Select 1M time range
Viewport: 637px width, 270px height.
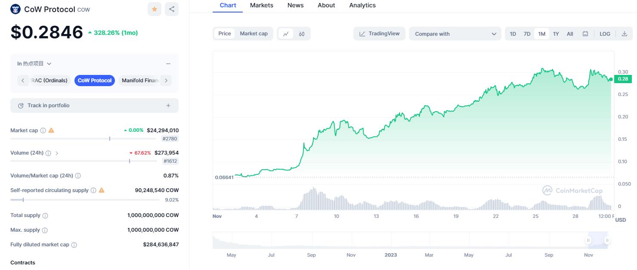pyautogui.click(x=541, y=34)
